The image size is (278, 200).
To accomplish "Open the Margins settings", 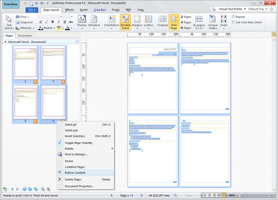I will [x=137, y=22].
